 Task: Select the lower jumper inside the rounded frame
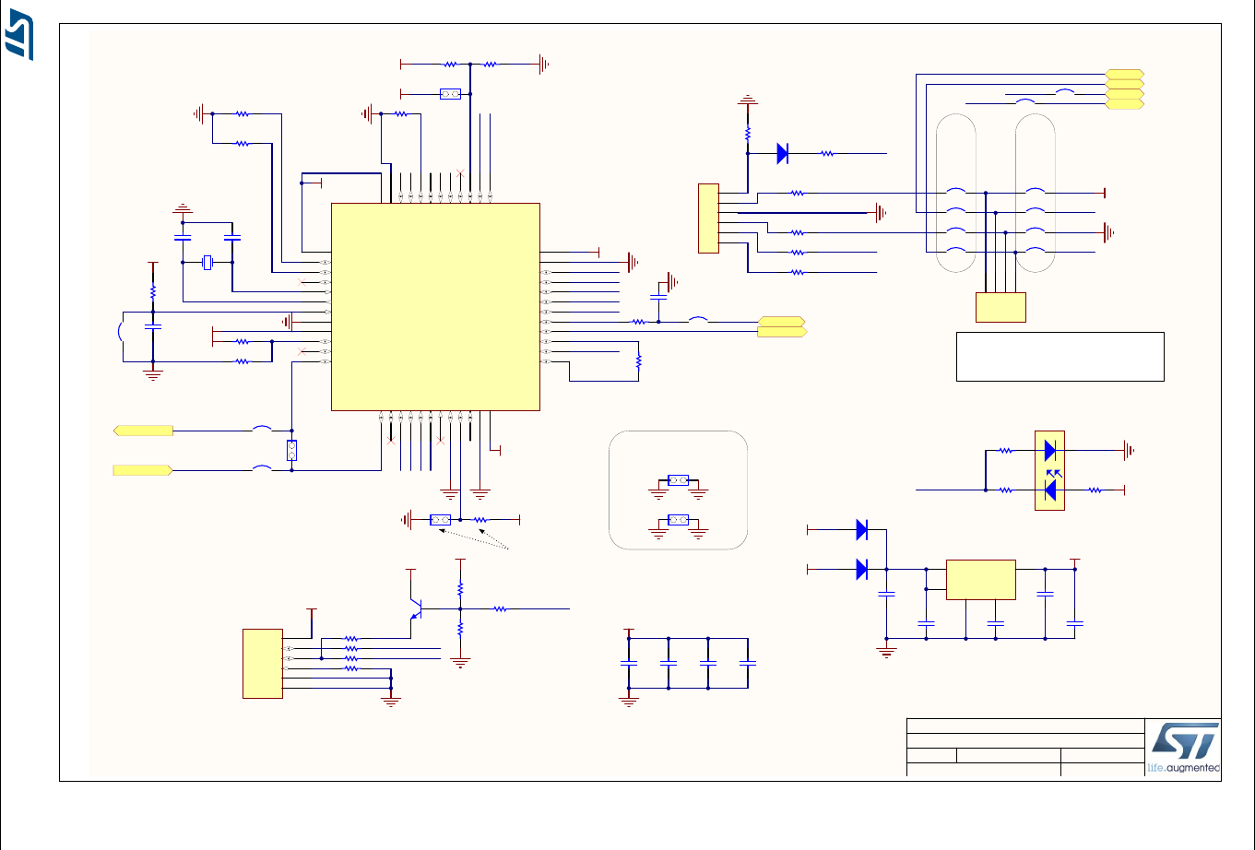(x=678, y=520)
